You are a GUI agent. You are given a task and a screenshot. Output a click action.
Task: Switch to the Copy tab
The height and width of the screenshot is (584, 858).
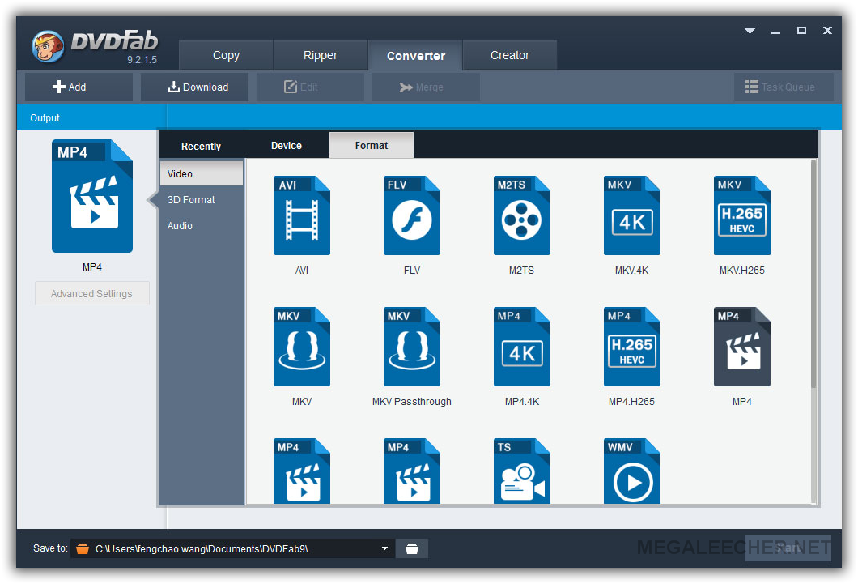point(226,55)
